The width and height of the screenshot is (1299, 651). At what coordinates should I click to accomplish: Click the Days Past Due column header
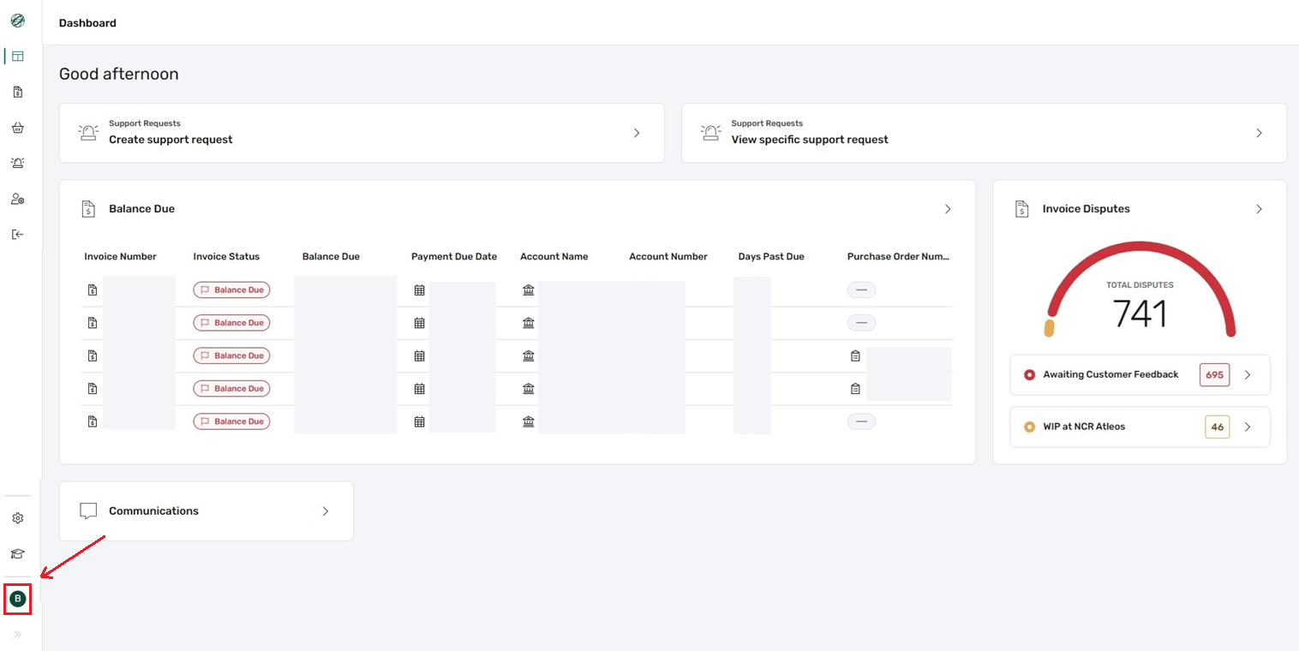point(771,256)
